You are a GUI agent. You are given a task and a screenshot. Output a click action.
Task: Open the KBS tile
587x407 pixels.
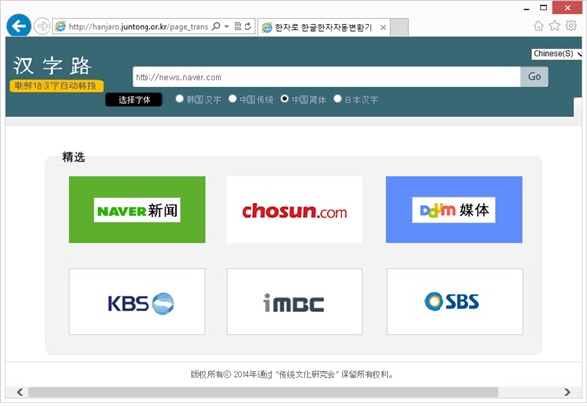[x=138, y=301]
